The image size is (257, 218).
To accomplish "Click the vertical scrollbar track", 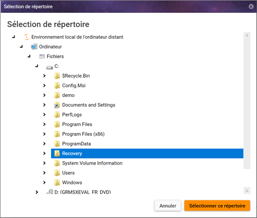I will point(247,104).
